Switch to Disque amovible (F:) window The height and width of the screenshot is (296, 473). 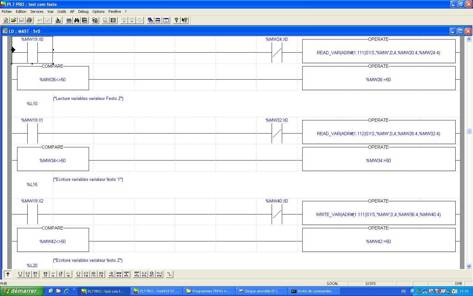tap(262, 291)
